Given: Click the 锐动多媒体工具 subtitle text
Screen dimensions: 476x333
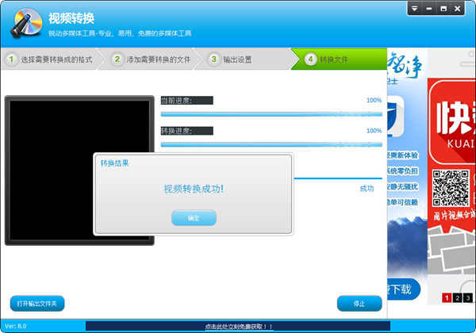Looking at the screenshot, I should 120,33.
